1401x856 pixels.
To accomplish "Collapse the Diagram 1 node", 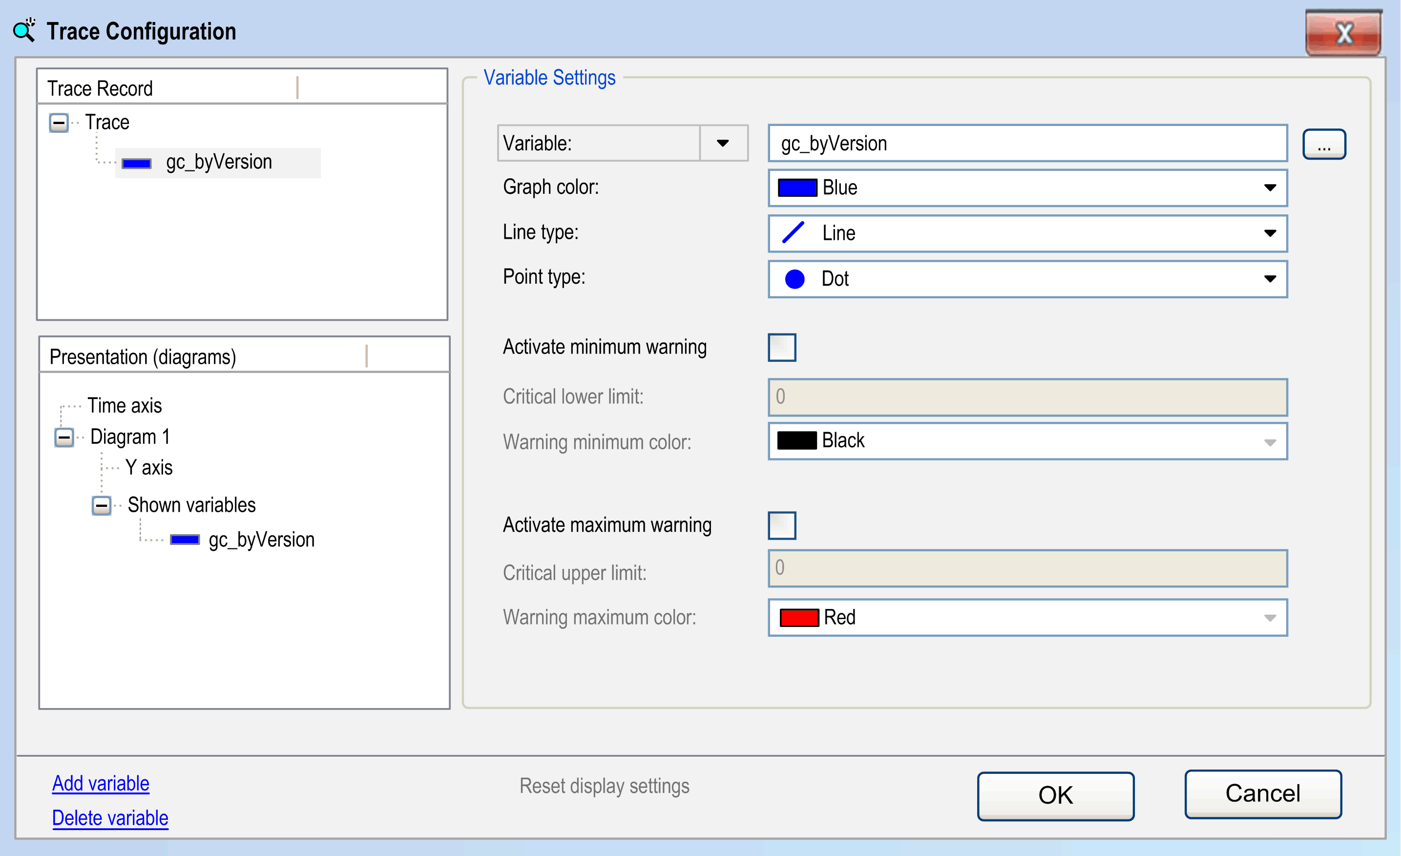I will 64,438.
